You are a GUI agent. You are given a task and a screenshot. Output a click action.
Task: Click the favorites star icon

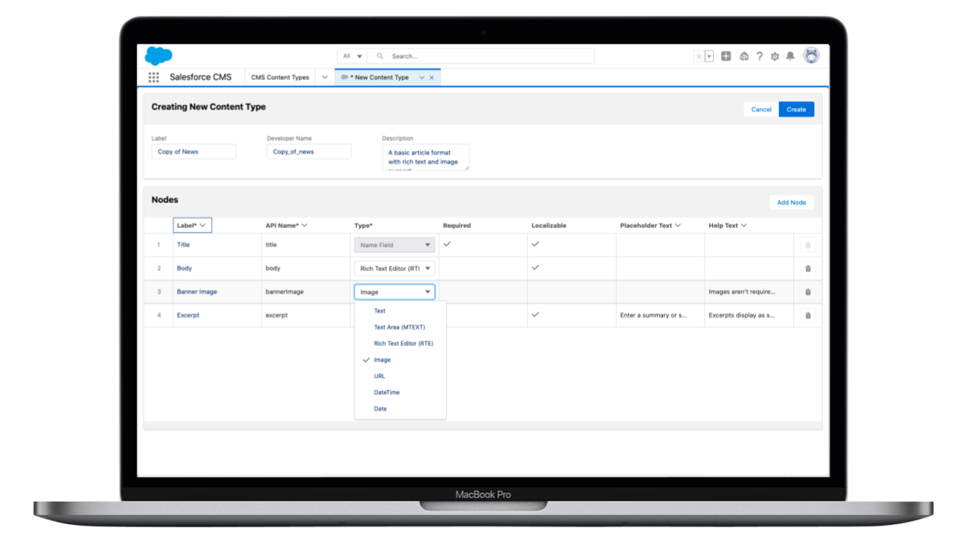pos(699,56)
